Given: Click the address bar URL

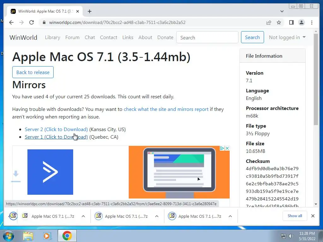Looking at the screenshot, I should click(x=117, y=22).
